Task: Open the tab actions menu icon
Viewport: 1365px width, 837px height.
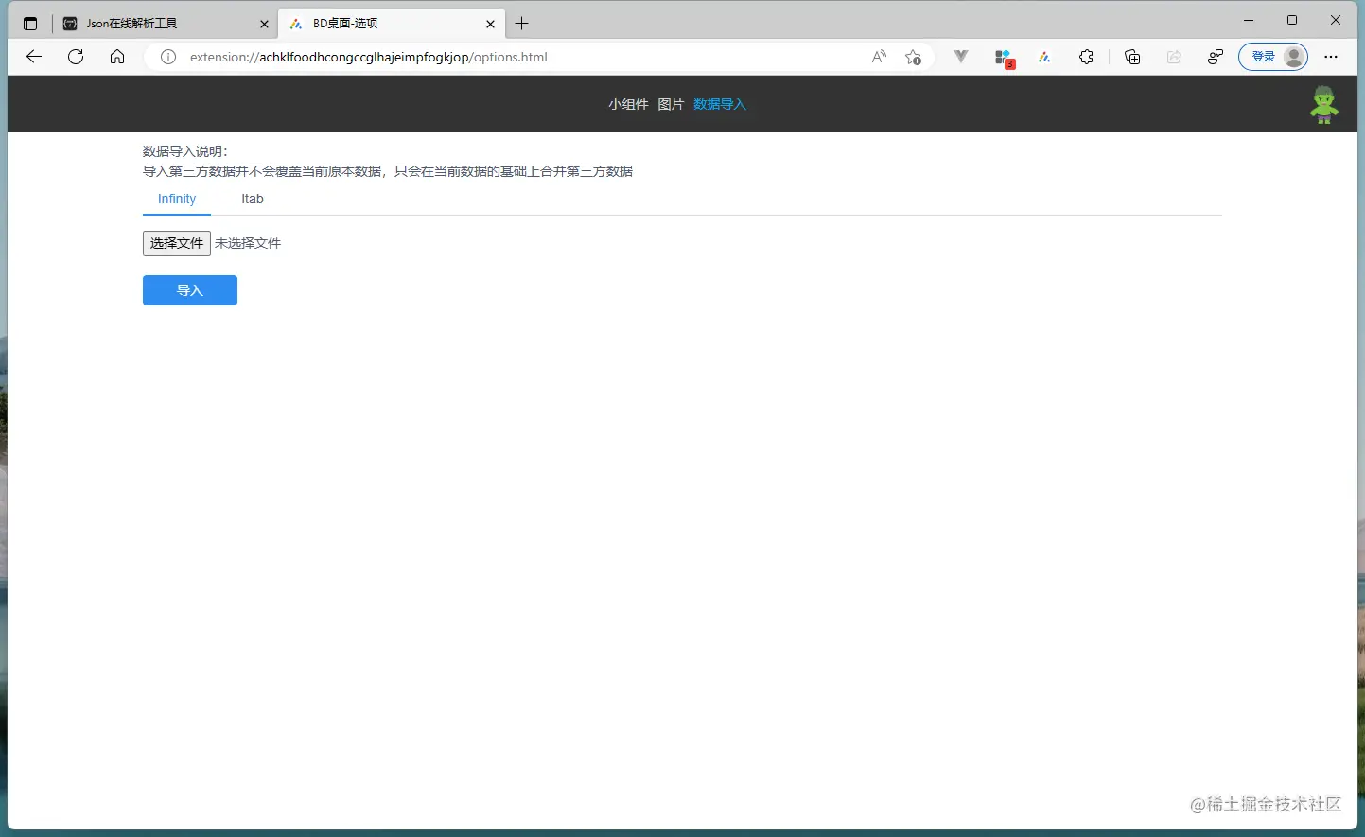Action: 30,24
